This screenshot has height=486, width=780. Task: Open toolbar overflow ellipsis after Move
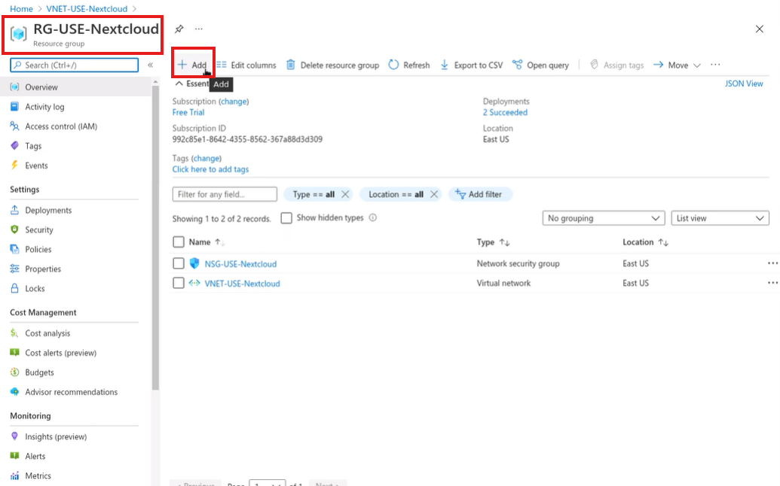tap(715, 65)
